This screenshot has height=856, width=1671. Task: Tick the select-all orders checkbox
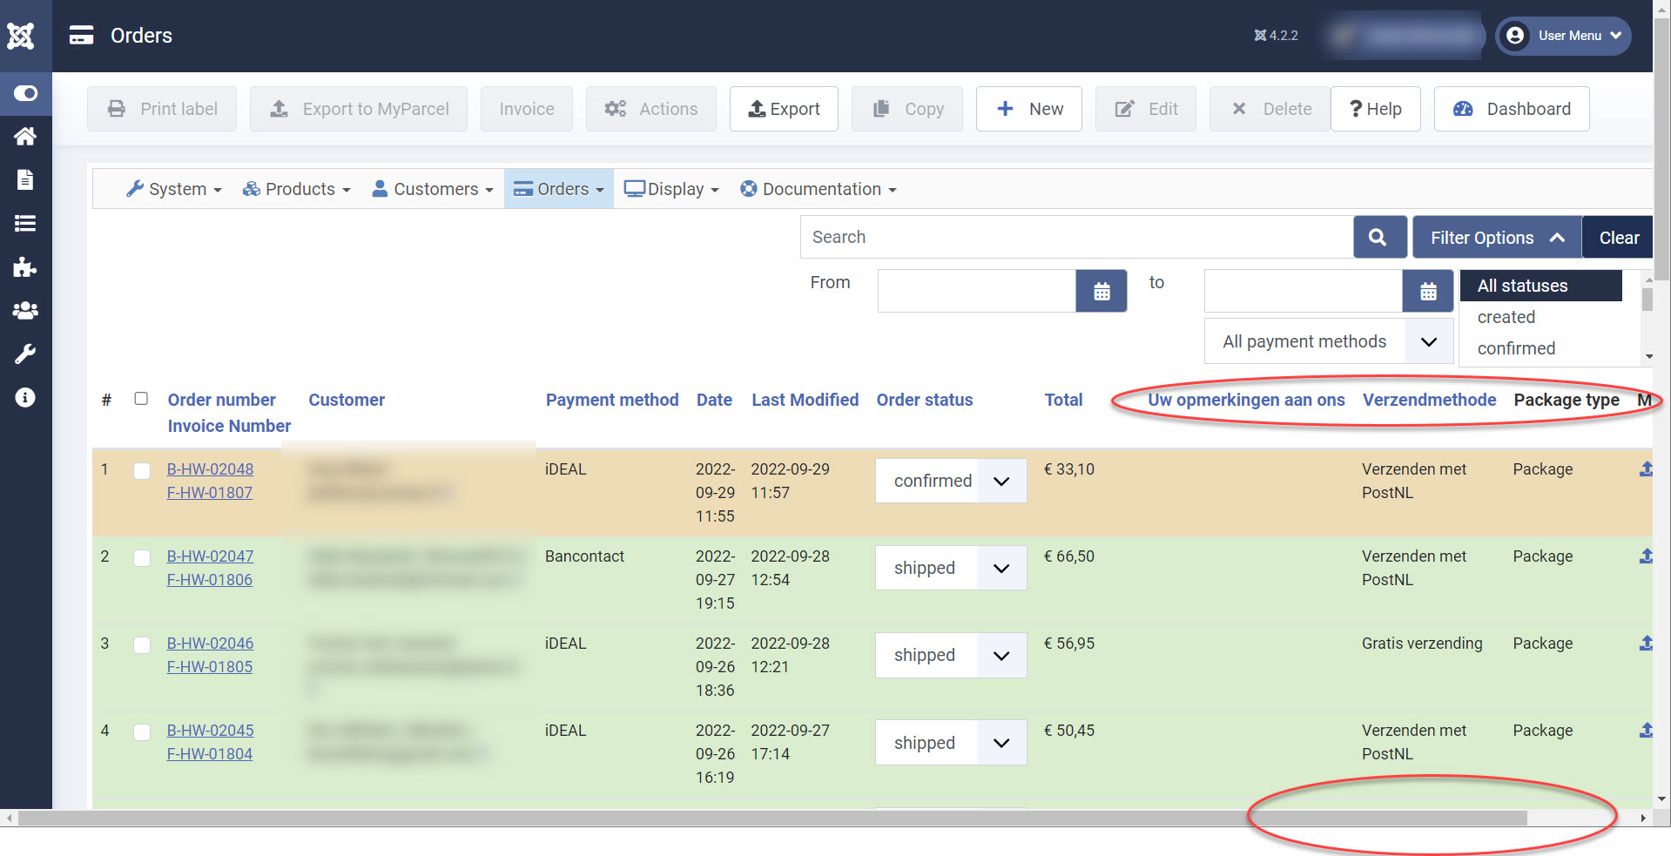click(141, 399)
